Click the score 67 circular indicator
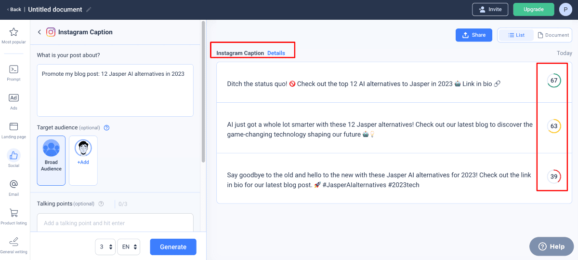Image resolution: width=578 pixels, height=260 pixels. [x=554, y=81]
